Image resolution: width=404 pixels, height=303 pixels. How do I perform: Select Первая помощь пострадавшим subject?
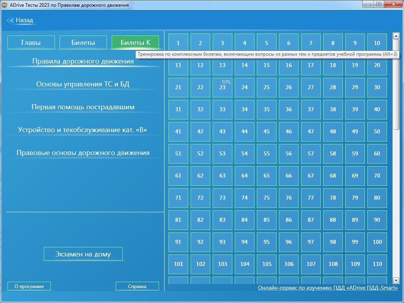83,107
